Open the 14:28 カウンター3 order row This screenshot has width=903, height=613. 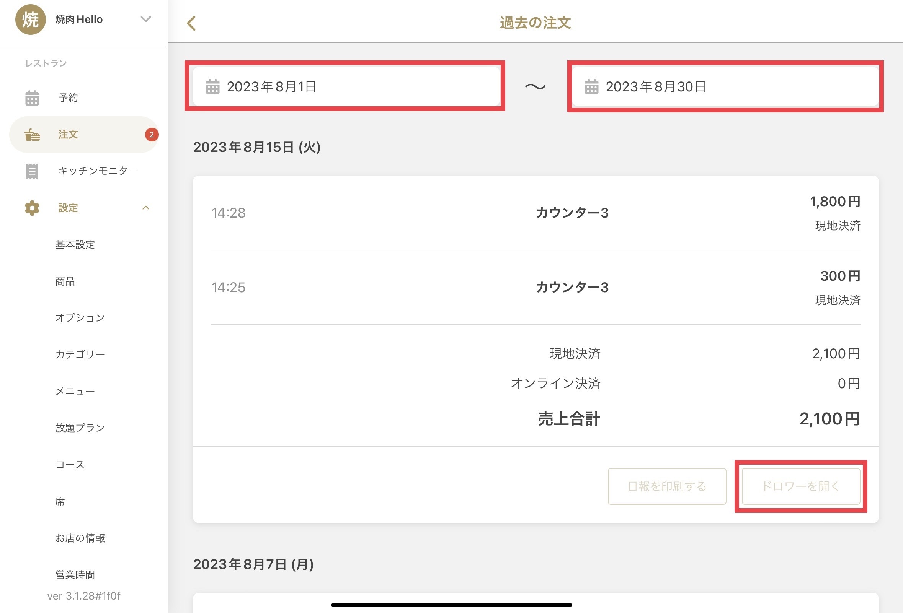pos(536,213)
